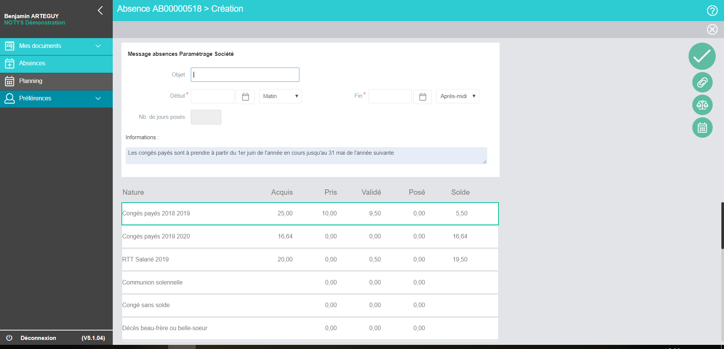Open the balance scales icon

click(x=702, y=105)
